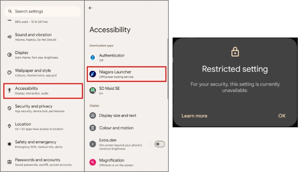This screenshot has width=300, height=172.
Task: Click the Location pin icon
Action: point(9,126)
